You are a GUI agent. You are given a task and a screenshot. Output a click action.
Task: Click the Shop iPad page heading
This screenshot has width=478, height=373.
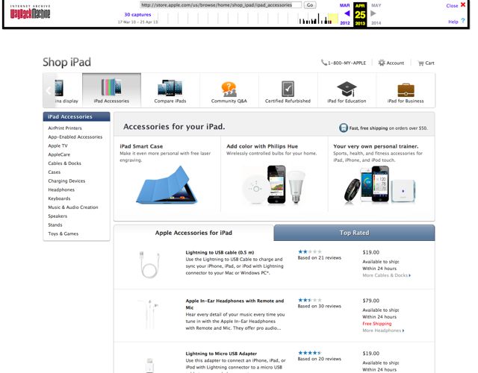point(66,62)
